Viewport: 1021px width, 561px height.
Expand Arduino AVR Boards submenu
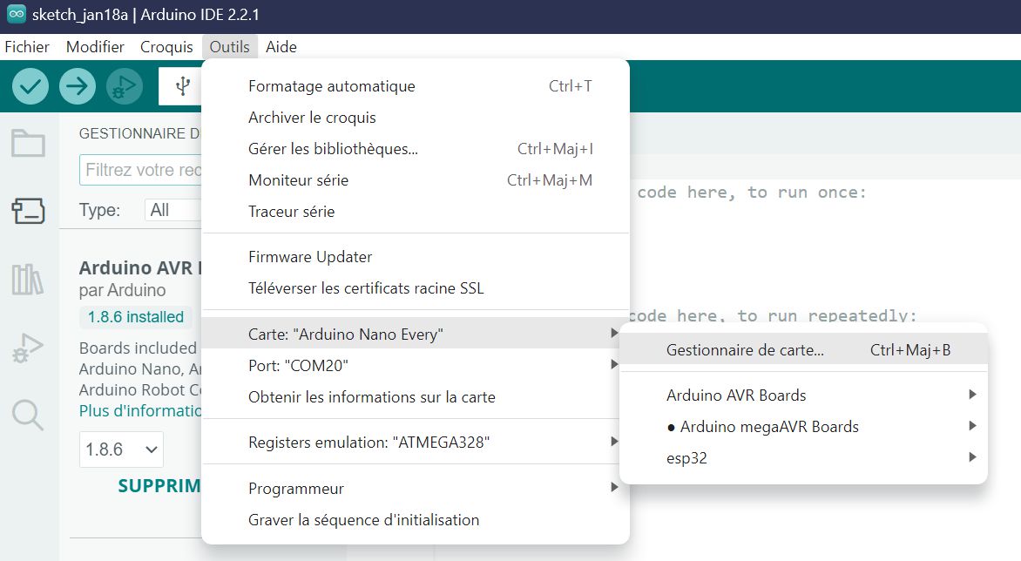click(803, 395)
